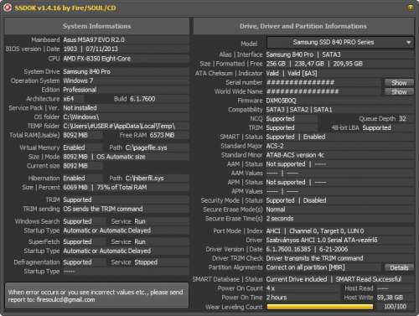This screenshot has width=419, height=316.
Task: Click Driver transmits the TRIM command text
Action: 314,258
